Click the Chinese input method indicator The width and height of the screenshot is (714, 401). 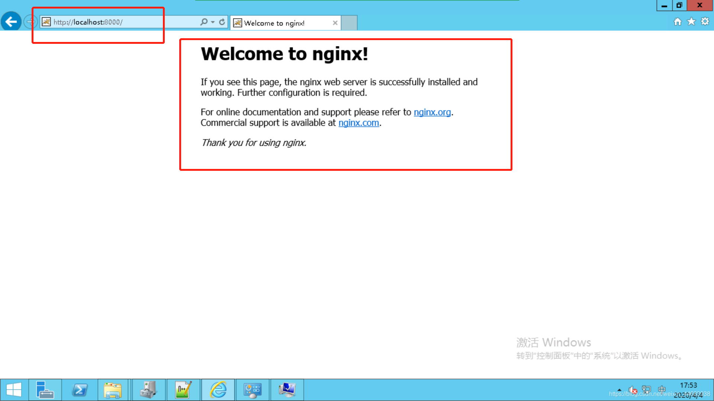coord(662,389)
